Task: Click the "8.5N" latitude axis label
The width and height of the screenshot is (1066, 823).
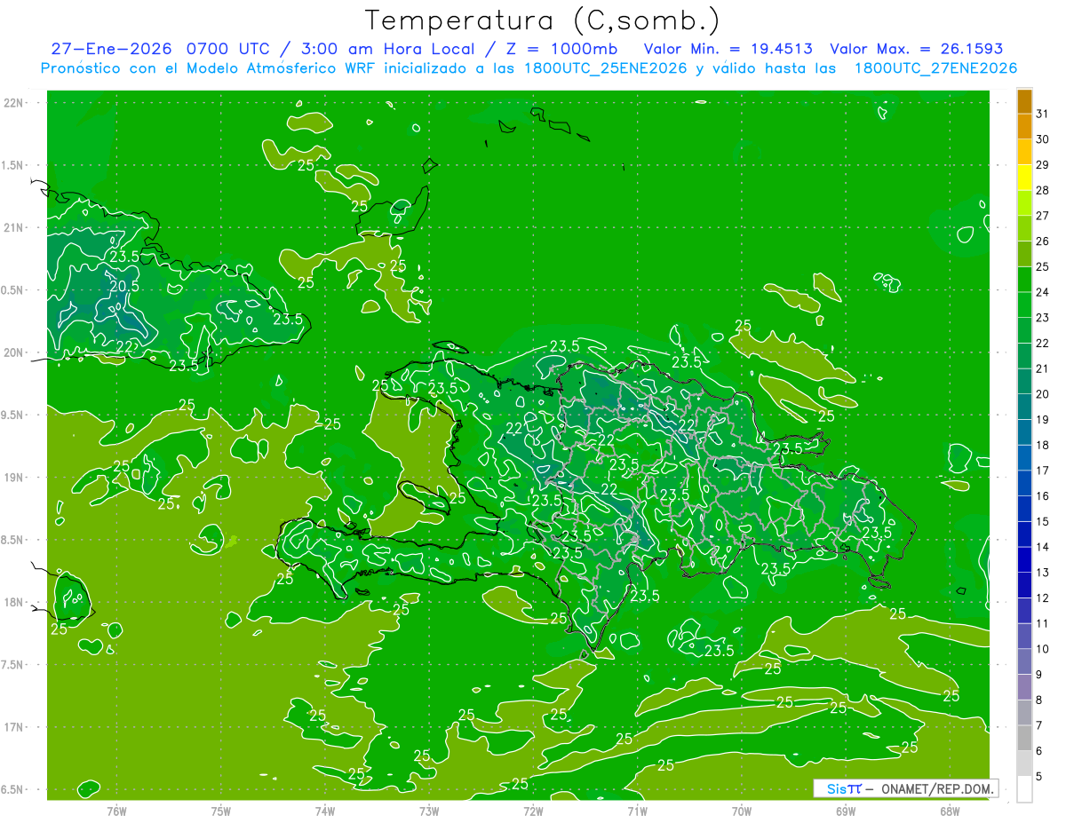Action: pyautogui.click(x=13, y=540)
